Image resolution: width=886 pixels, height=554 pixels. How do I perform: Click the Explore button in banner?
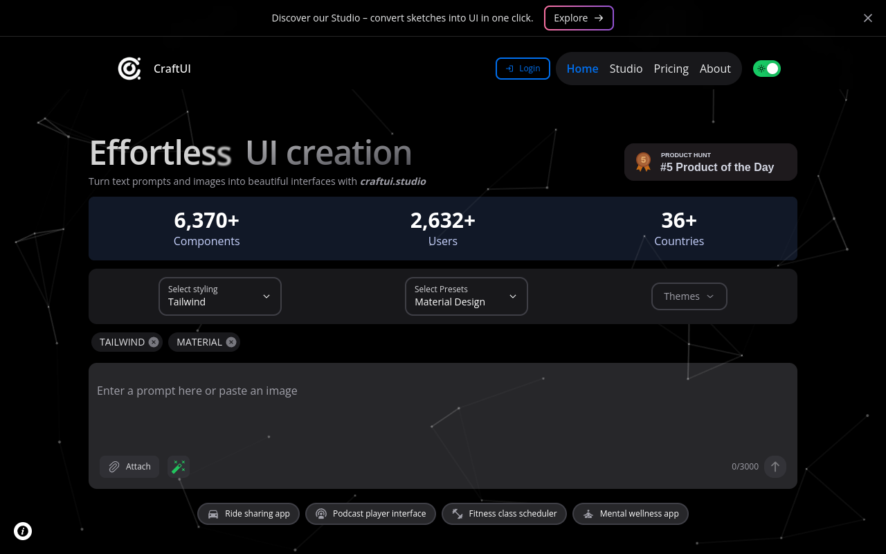tap(579, 18)
